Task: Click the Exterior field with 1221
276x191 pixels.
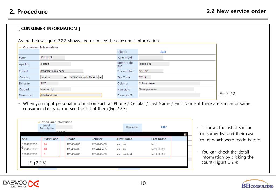Action: click(x=49, y=83)
